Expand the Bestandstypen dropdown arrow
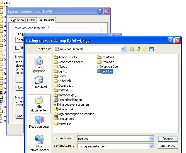Image resolution: width=186 pixels, height=153 pixels. point(152,146)
